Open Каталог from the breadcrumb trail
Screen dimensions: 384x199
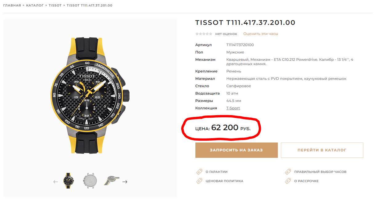pyautogui.click(x=35, y=6)
